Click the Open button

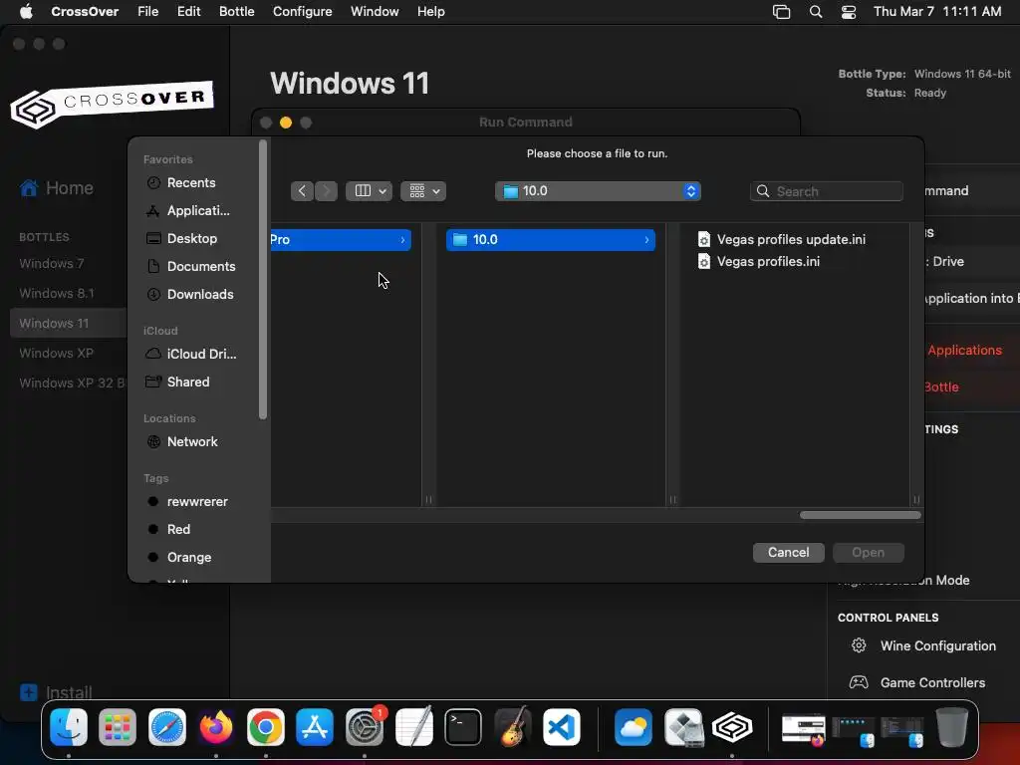[x=868, y=552]
